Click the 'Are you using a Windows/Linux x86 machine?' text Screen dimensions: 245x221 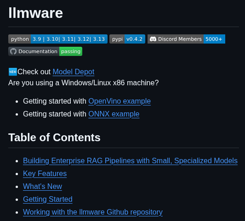[x=84, y=83]
